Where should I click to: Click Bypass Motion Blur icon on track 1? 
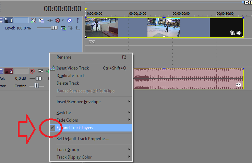click(x=33, y=21)
